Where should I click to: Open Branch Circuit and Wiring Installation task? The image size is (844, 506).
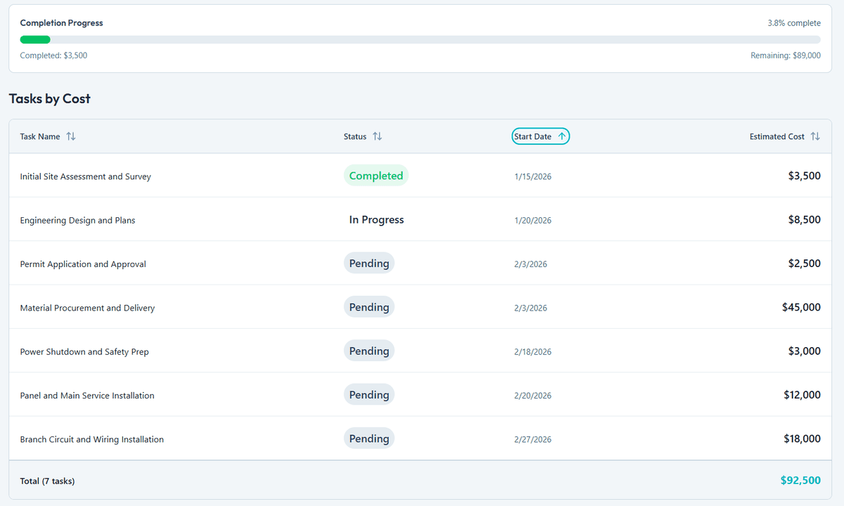[91, 439]
